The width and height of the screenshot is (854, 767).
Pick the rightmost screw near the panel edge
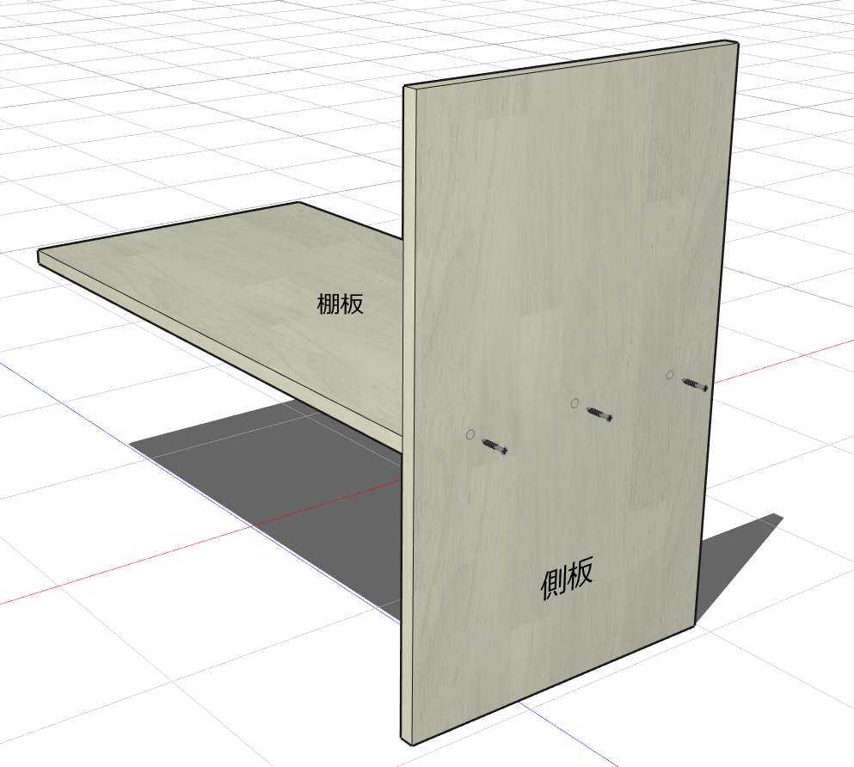click(694, 384)
